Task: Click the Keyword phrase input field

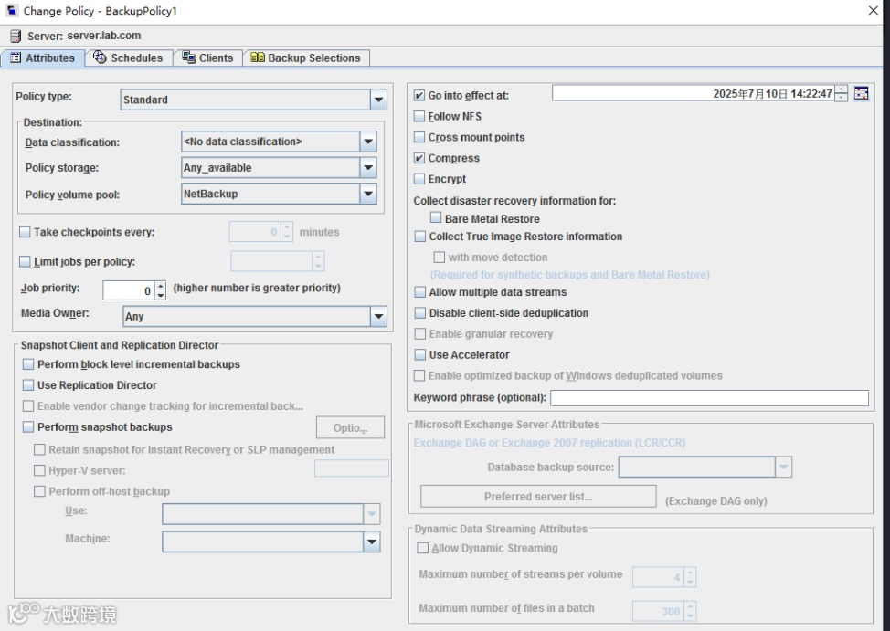Action: pos(709,398)
